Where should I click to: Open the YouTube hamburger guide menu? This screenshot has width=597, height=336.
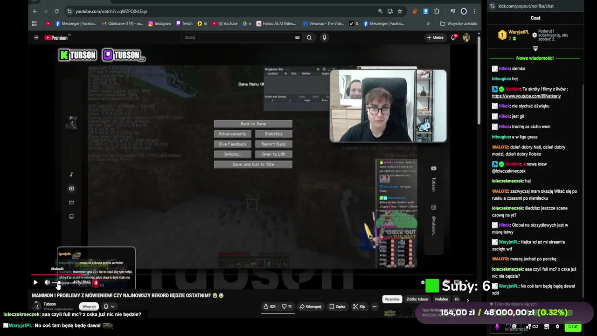pos(36,38)
